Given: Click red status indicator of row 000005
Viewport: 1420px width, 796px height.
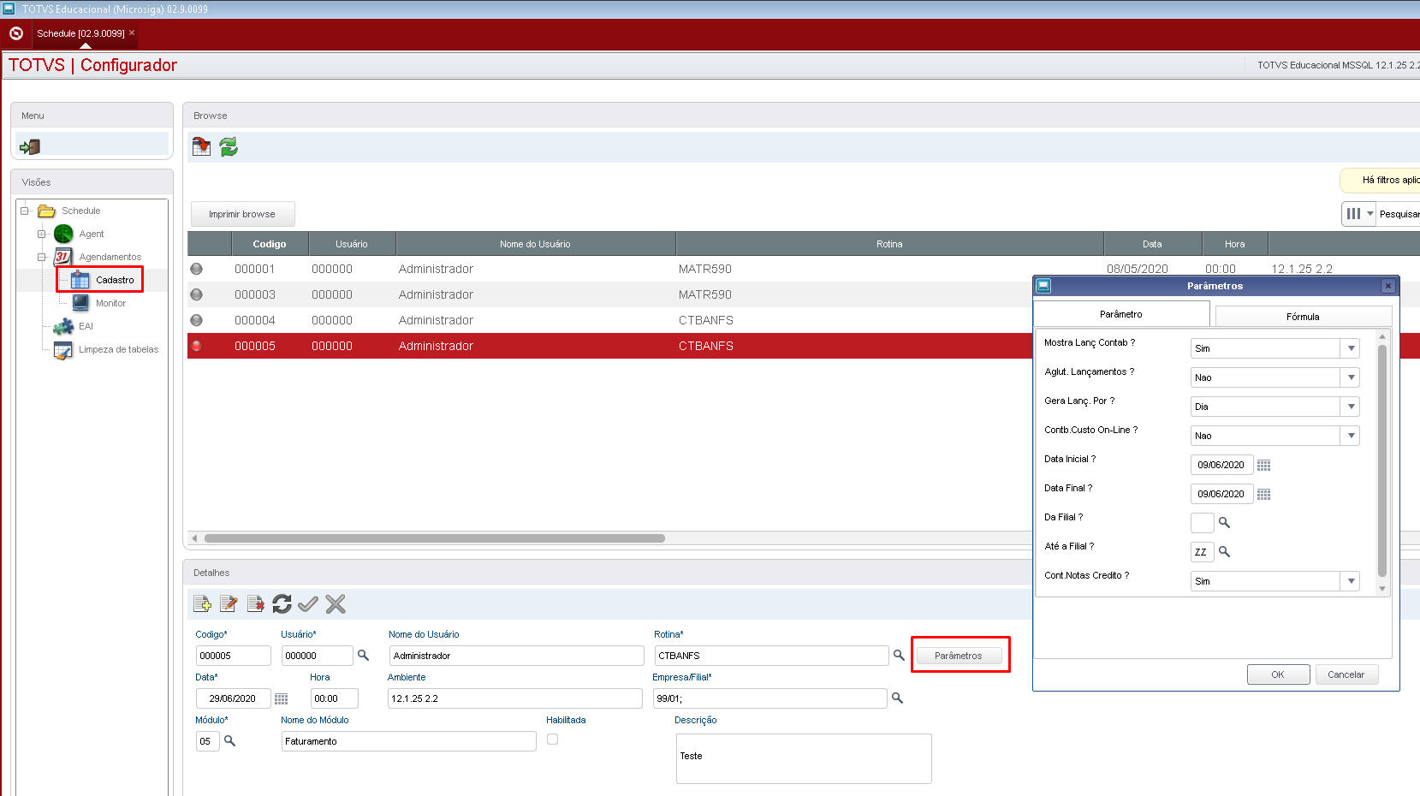Looking at the screenshot, I should (x=197, y=346).
